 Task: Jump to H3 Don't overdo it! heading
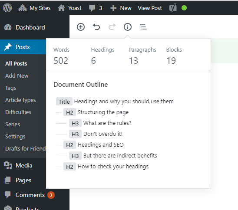coord(96,134)
